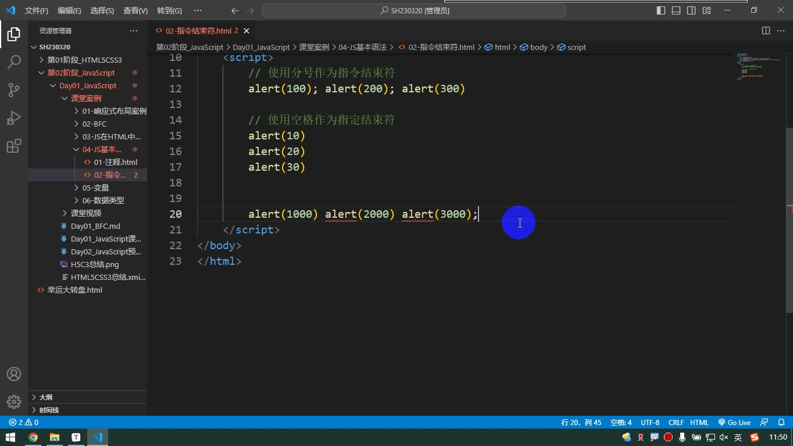Toggle secondary sidebar layout button
Screen dimensions: 793x446
point(691,10)
